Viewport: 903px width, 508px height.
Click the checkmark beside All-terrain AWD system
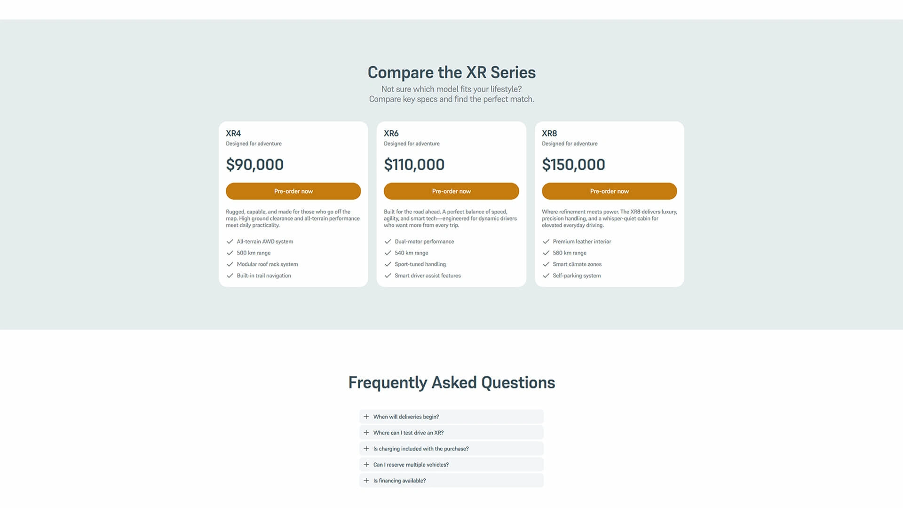230,241
